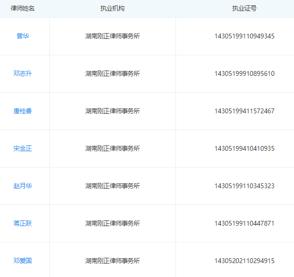Click 湖南刚正律师事务所 in 曾华's row
Image resolution: width=294 pixels, height=277 pixels.
[x=112, y=36]
